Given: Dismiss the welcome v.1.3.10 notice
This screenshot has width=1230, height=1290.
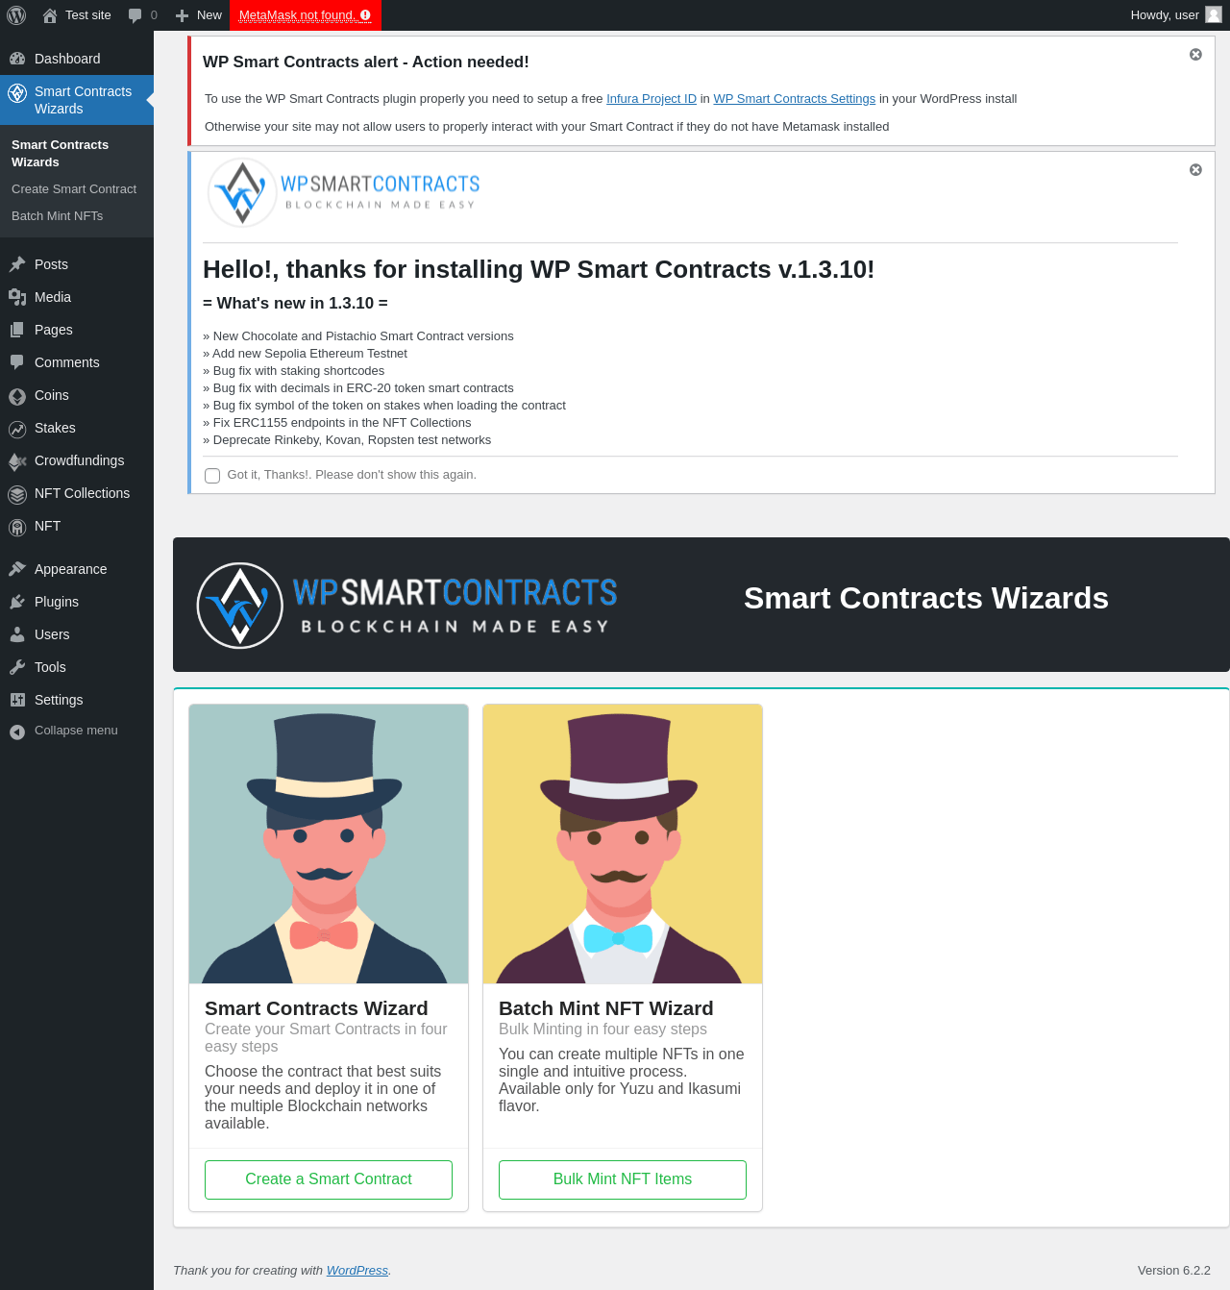Looking at the screenshot, I should pyautogui.click(x=1195, y=170).
